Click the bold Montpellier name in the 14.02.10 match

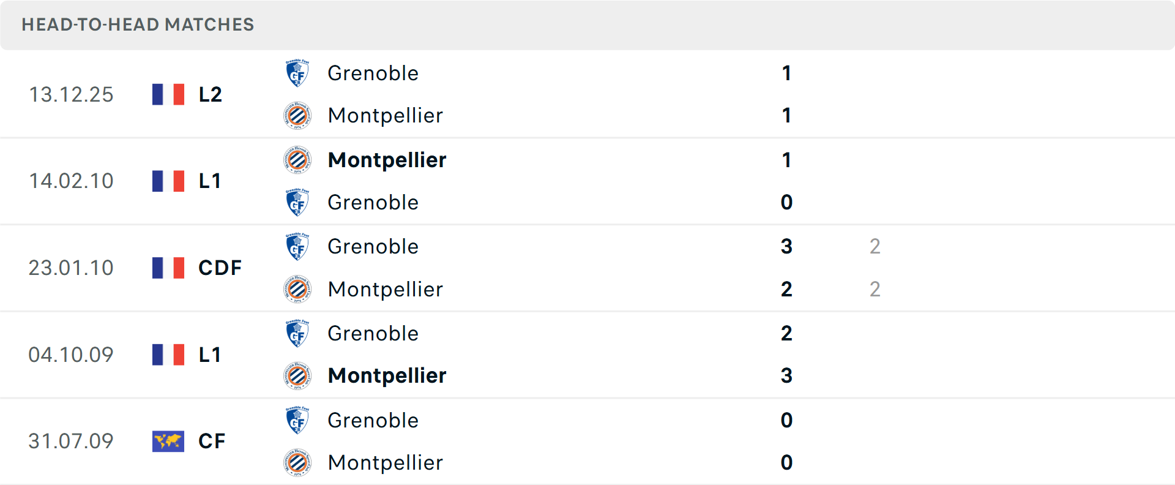point(387,159)
